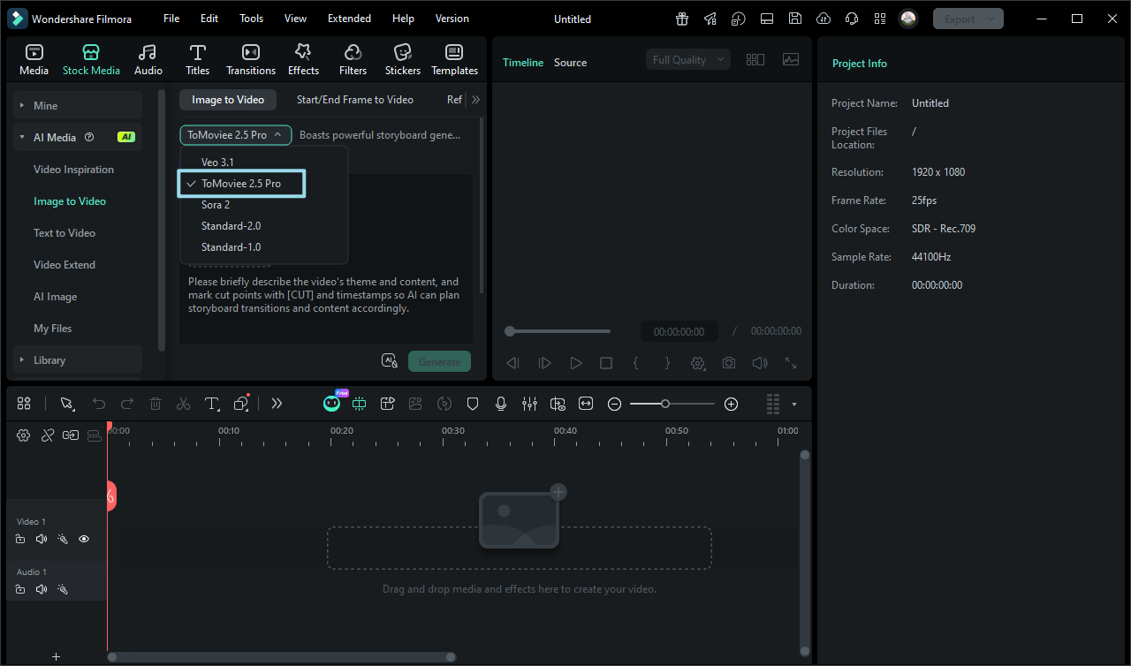Click the apps grid icon in title bar
This screenshot has height=666, width=1131.
880,19
